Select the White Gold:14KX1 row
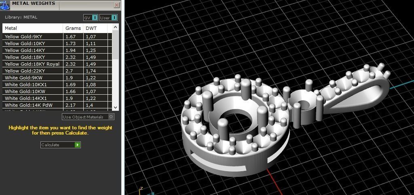Image resolution: width=414 pixels, height=195 pixels. point(57,98)
